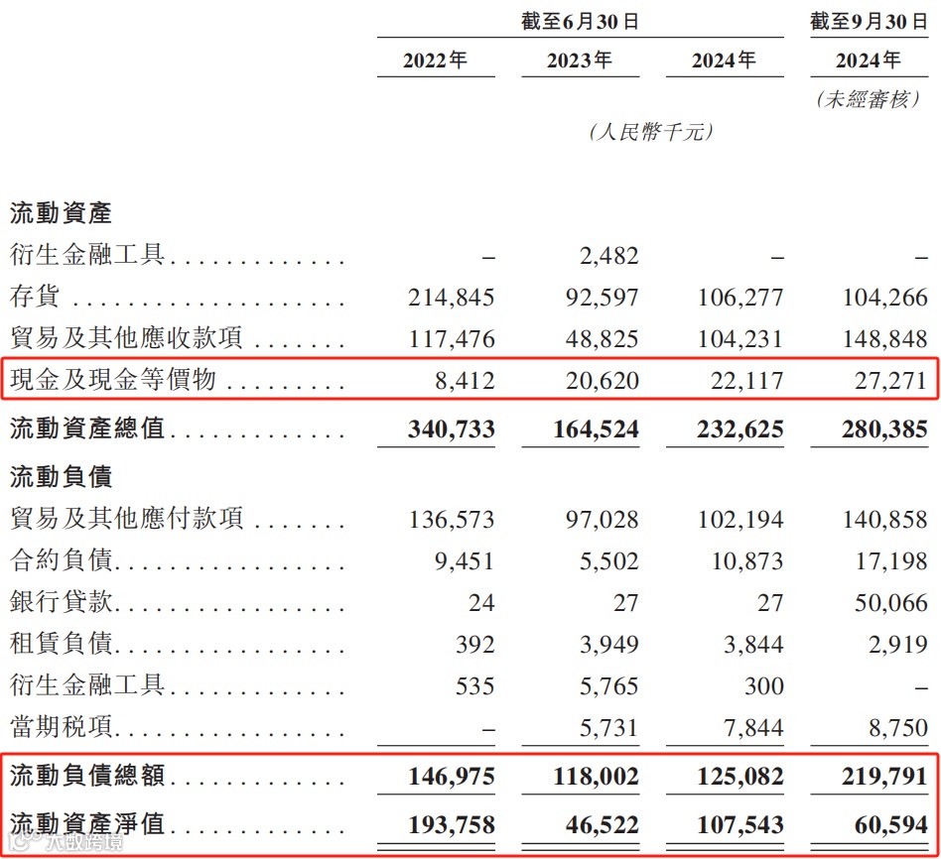Screen dimensions: 941x859
Task: Select the 流動資產 section heading
Action: [x=61, y=213]
